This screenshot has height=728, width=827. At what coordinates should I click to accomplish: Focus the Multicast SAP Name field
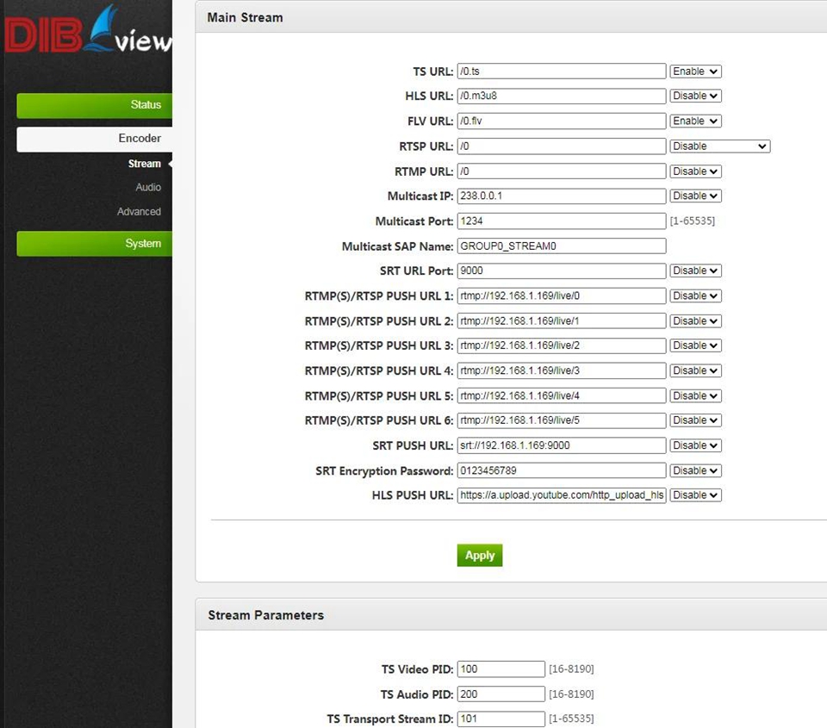tap(561, 246)
